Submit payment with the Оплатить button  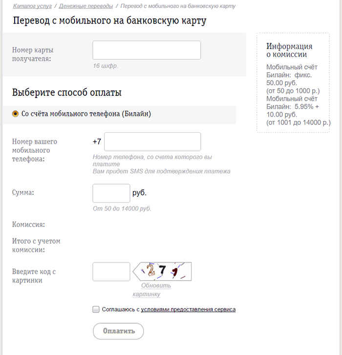(118, 331)
